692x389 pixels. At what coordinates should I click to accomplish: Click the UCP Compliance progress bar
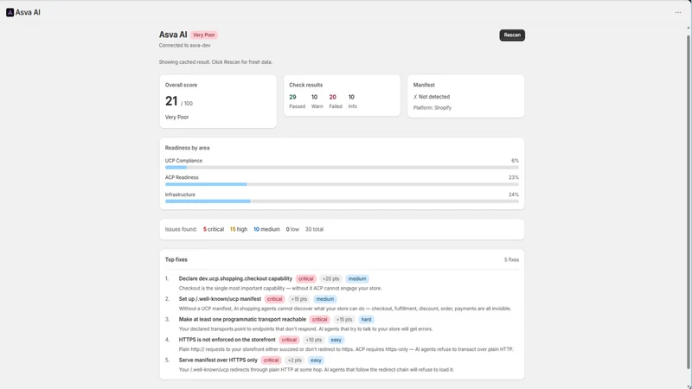pos(342,168)
